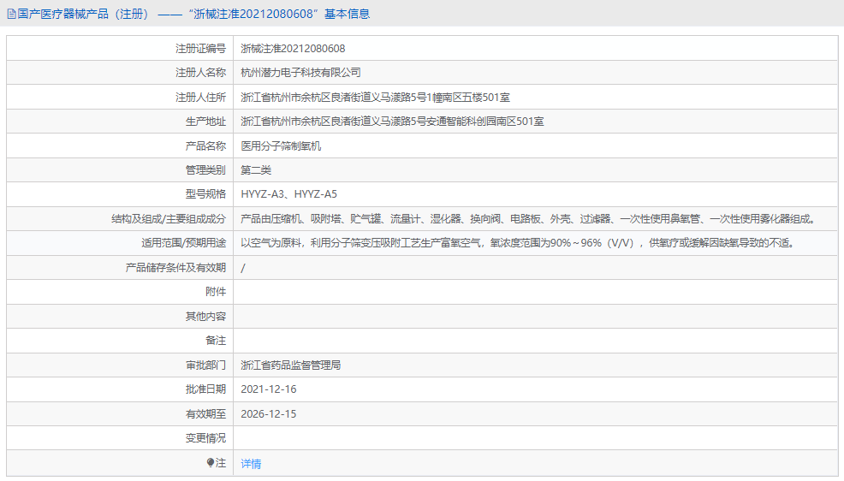Click the 变更情况 row label
The image size is (844, 481).
205,438
